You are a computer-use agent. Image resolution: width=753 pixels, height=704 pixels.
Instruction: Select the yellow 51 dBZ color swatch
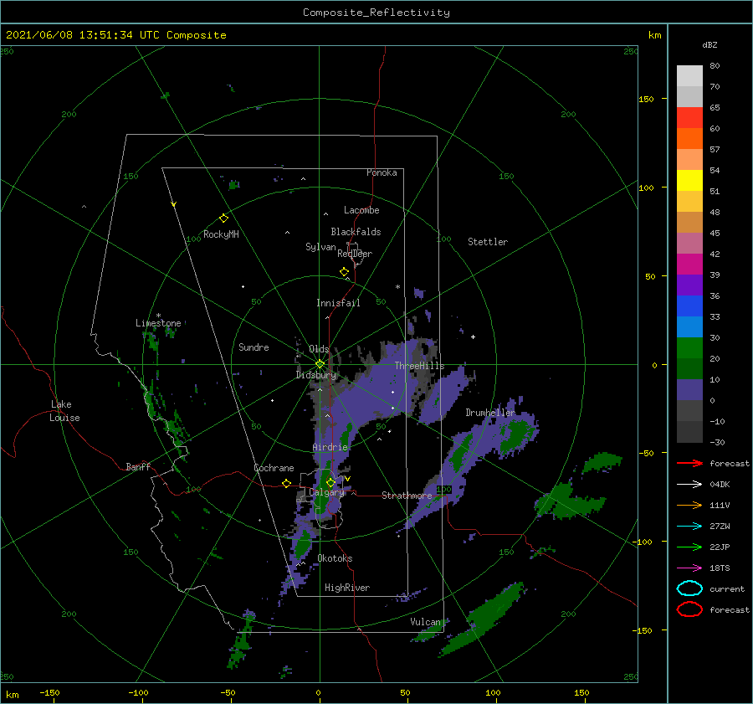(x=689, y=180)
